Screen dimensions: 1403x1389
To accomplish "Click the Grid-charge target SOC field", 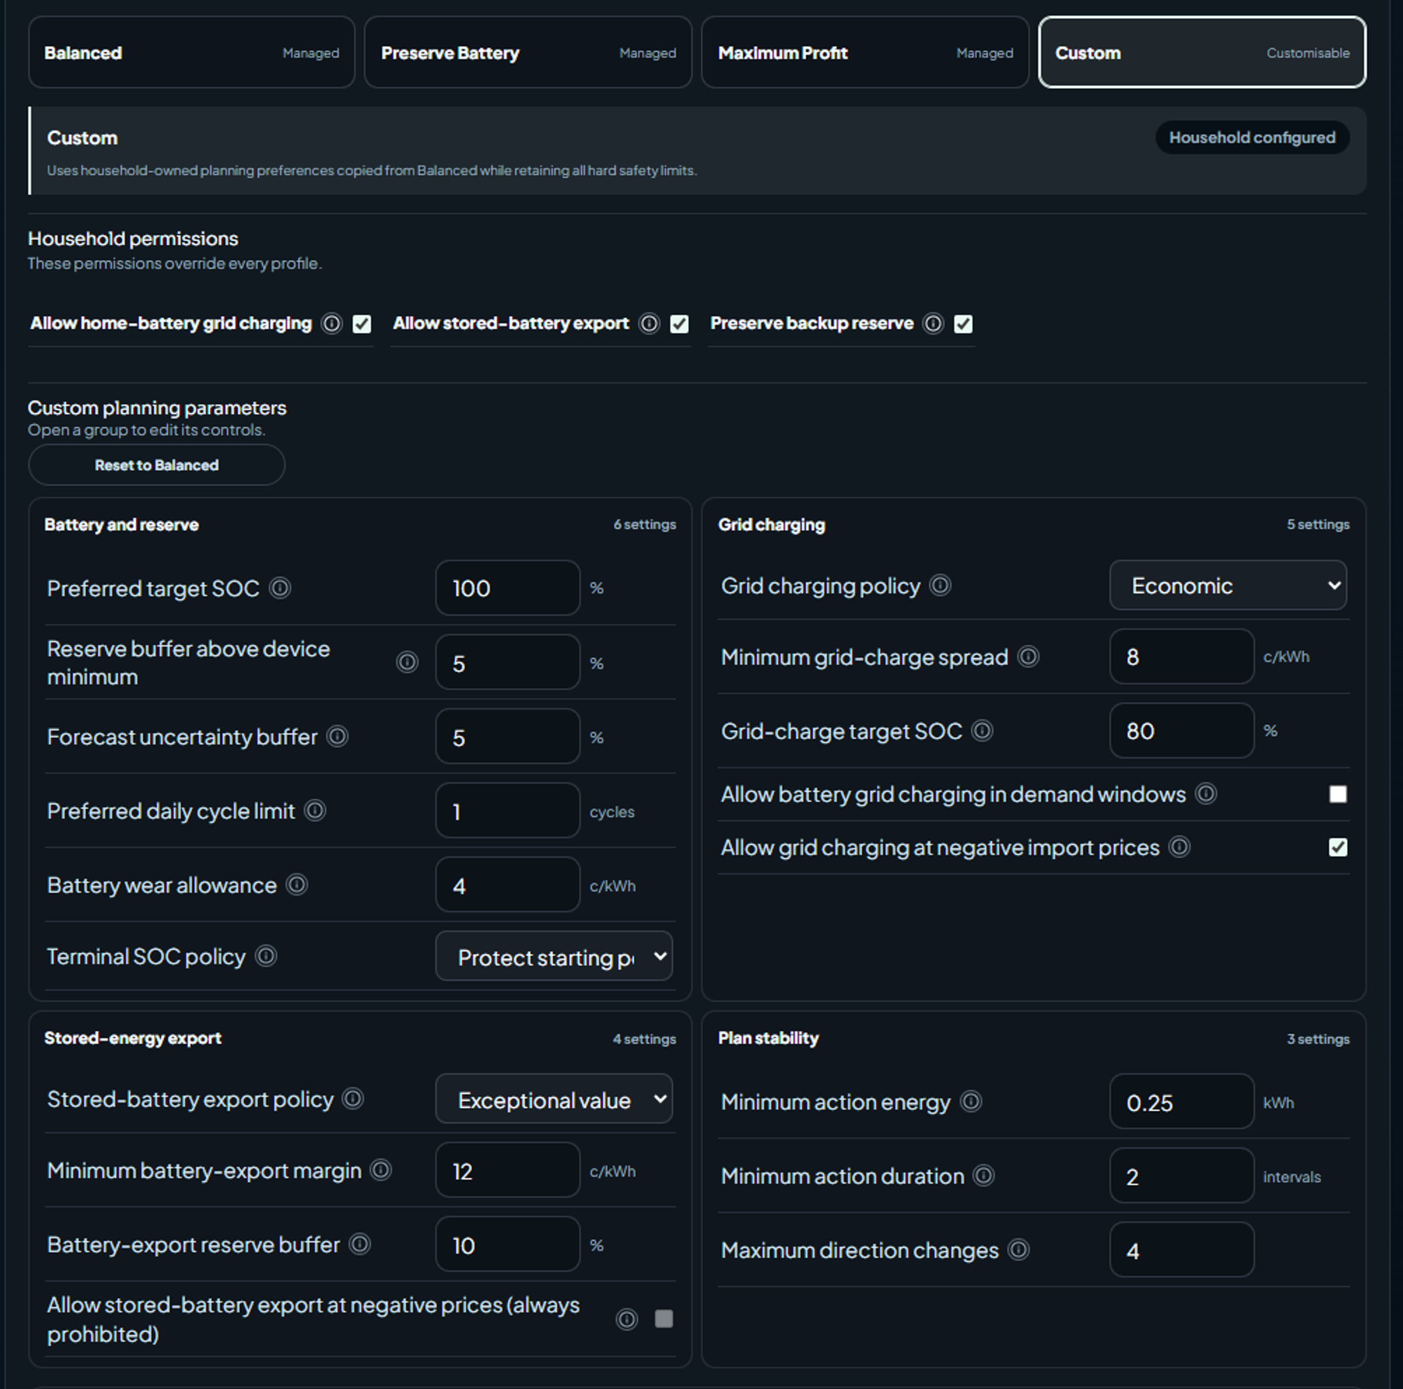I will [1181, 730].
